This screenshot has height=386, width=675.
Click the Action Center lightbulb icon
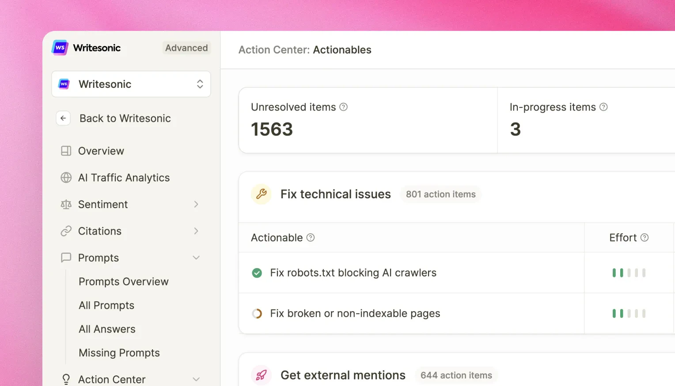pos(66,379)
